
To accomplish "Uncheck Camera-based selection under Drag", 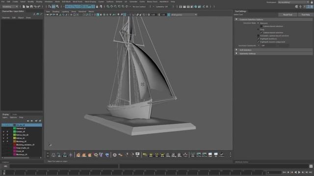I will [262, 33].
